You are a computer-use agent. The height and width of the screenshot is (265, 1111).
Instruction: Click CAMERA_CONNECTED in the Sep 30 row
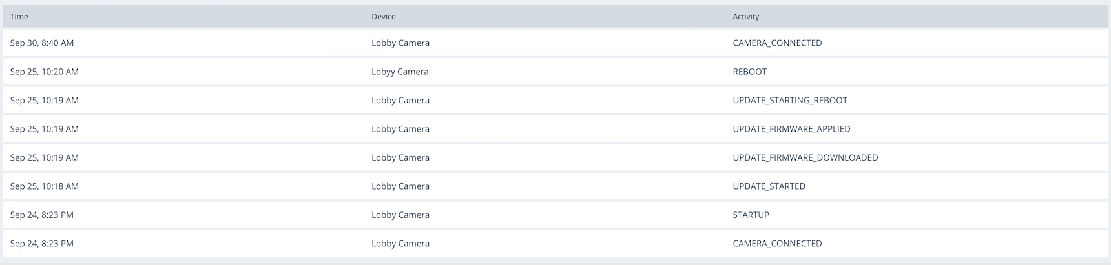click(x=777, y=43)
